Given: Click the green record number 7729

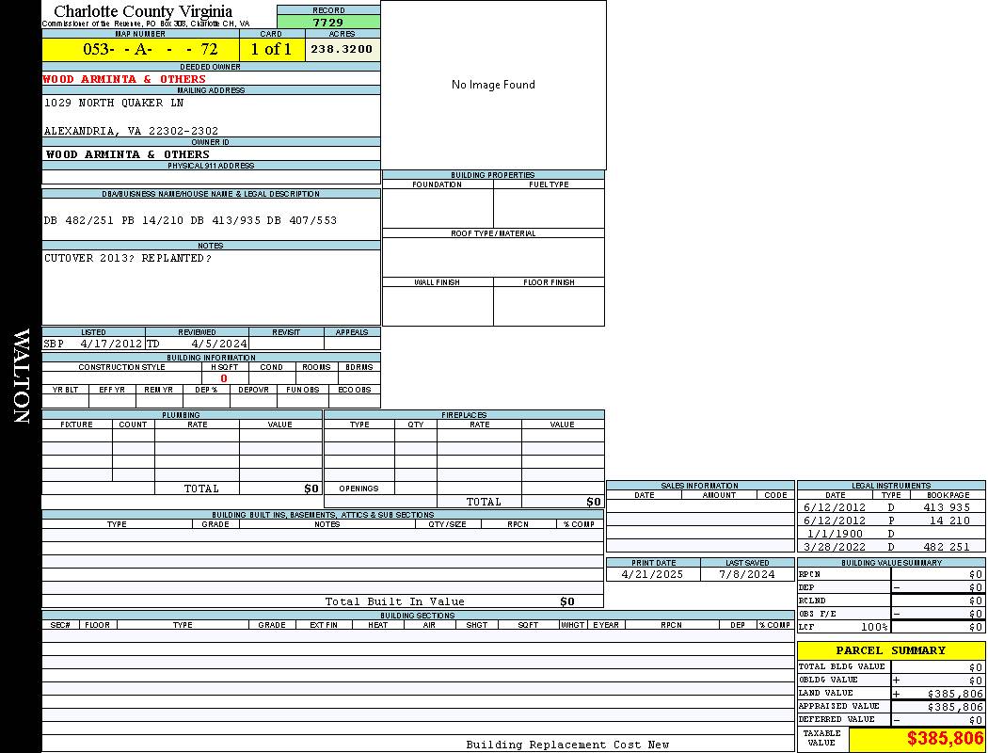Looking at the screenshot, I should (x=328, y=22).
